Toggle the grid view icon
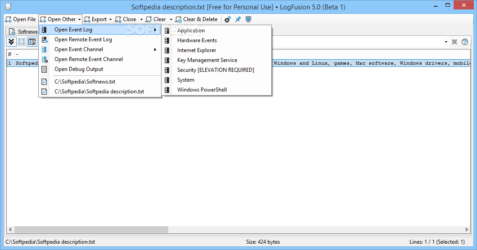Viewport: 477px width, 250px height. pyautogui.click(x=22, y=42)
